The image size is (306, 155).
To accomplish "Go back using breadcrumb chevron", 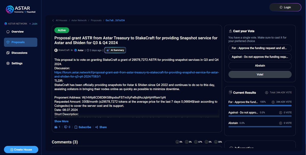I will (53, 20).
